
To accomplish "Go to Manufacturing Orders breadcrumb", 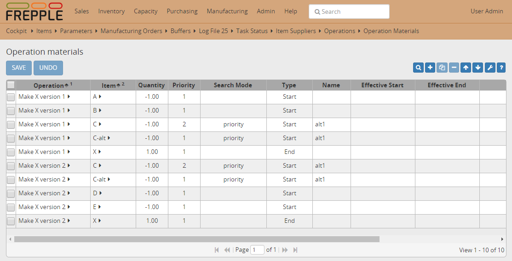I will click(131, 31).
